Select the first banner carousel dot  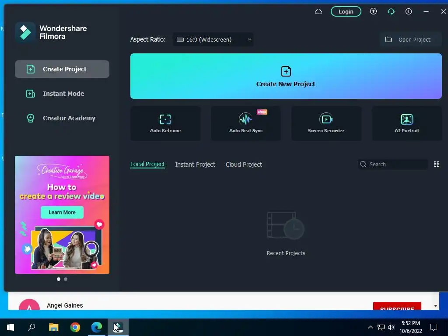click(59, 279)
